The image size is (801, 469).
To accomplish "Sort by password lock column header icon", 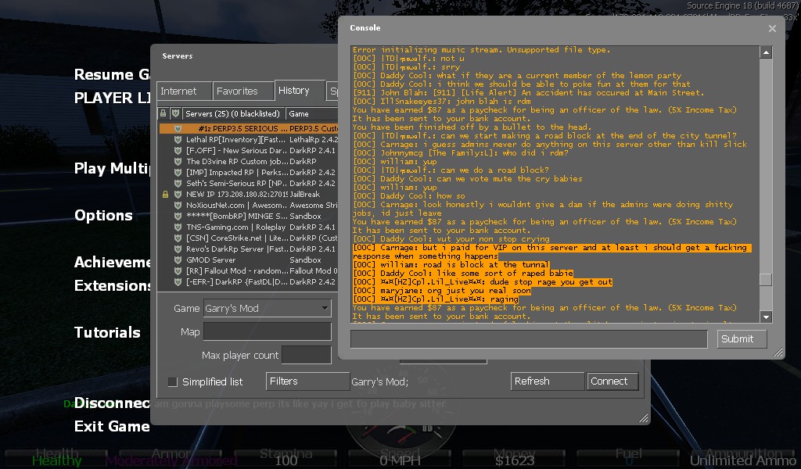I will click(163, 114).
